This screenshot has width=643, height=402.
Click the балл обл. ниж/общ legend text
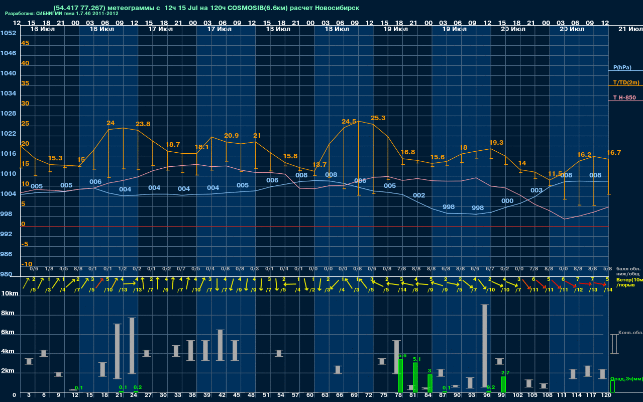click(x=627, y=271)
